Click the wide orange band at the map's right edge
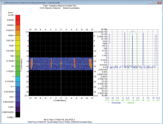The height and width of the screenshot is (124, 163). [x=90, y=63]
